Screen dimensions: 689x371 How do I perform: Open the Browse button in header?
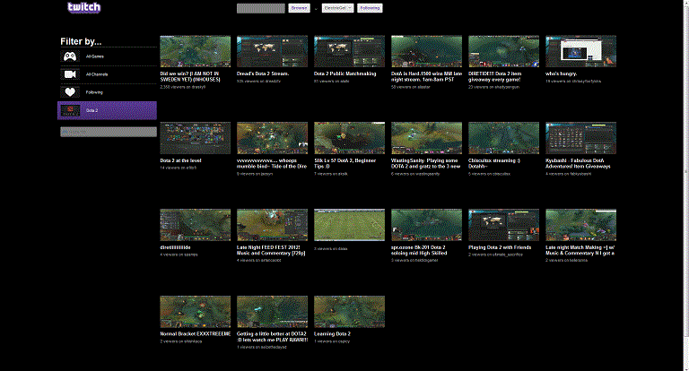[300, 8]
